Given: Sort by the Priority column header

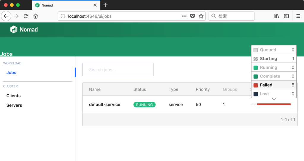Looking at the screenshot, I should tap(202, 89).
